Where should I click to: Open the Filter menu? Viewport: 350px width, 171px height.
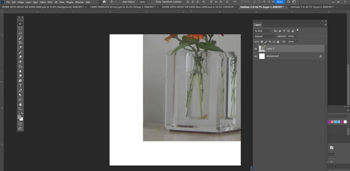tap(50, 2)
